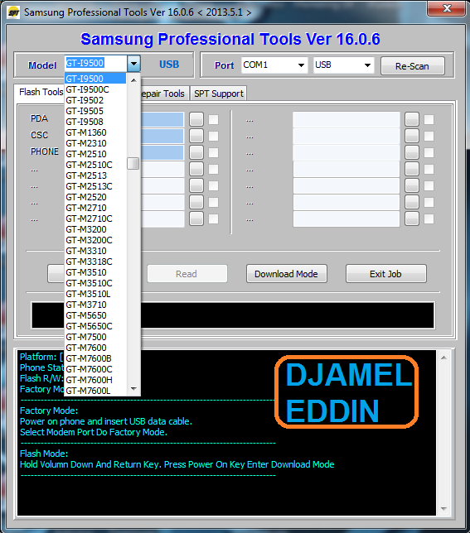Click the model list scrollbar thumb
The height and width of the screenshot is (533, 470).
(133, 163)
